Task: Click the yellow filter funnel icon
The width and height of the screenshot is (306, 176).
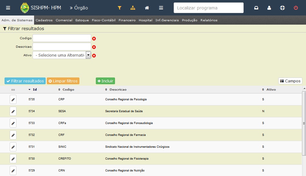Action: [120, 8]
